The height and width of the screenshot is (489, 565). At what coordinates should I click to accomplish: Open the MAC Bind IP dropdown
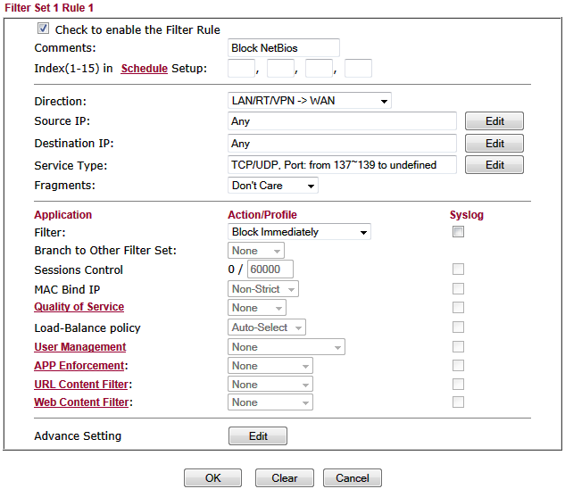(262, 289)
